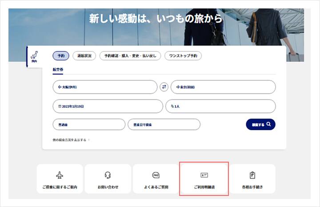The height and width of the screenshot is (207, 320).
Task: Open the 搭乗日で検索 search type selector
Action: (163, 125)
